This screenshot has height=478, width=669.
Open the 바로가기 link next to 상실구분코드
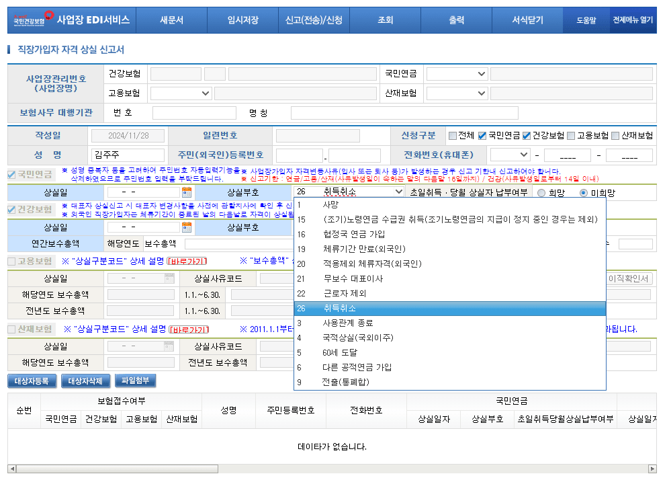tap(185, 262)
